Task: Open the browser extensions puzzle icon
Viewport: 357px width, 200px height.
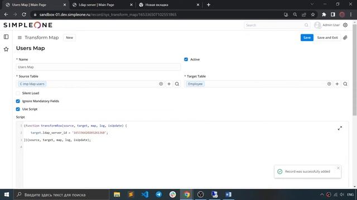Action: click(324, 14)
